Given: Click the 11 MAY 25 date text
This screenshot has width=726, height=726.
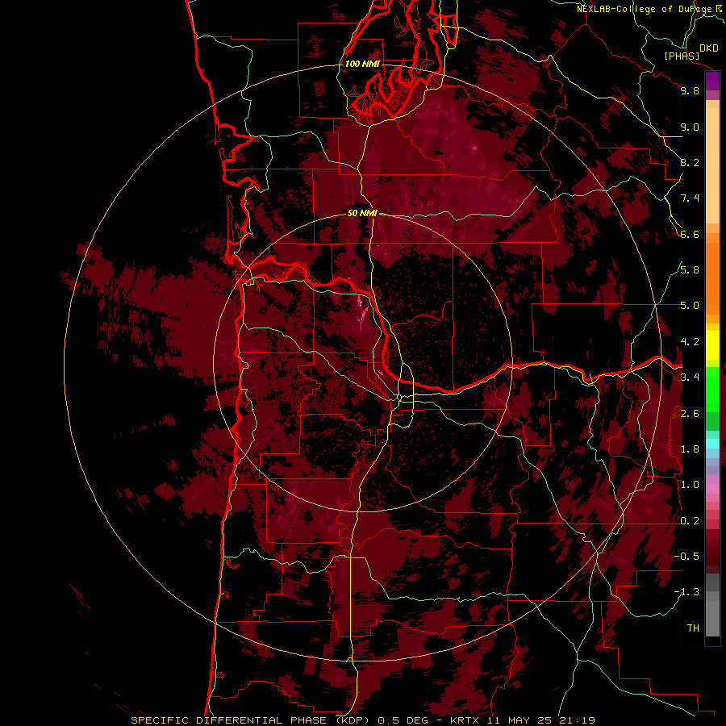Looking at the screenshot, I should [x=519, y=720].
